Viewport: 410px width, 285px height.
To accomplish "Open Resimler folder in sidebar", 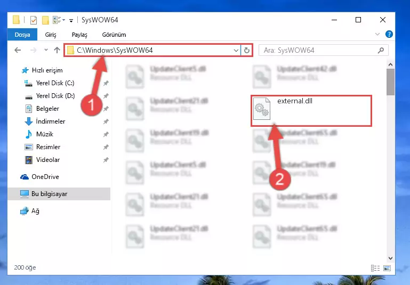I will [x=48, y=147].
